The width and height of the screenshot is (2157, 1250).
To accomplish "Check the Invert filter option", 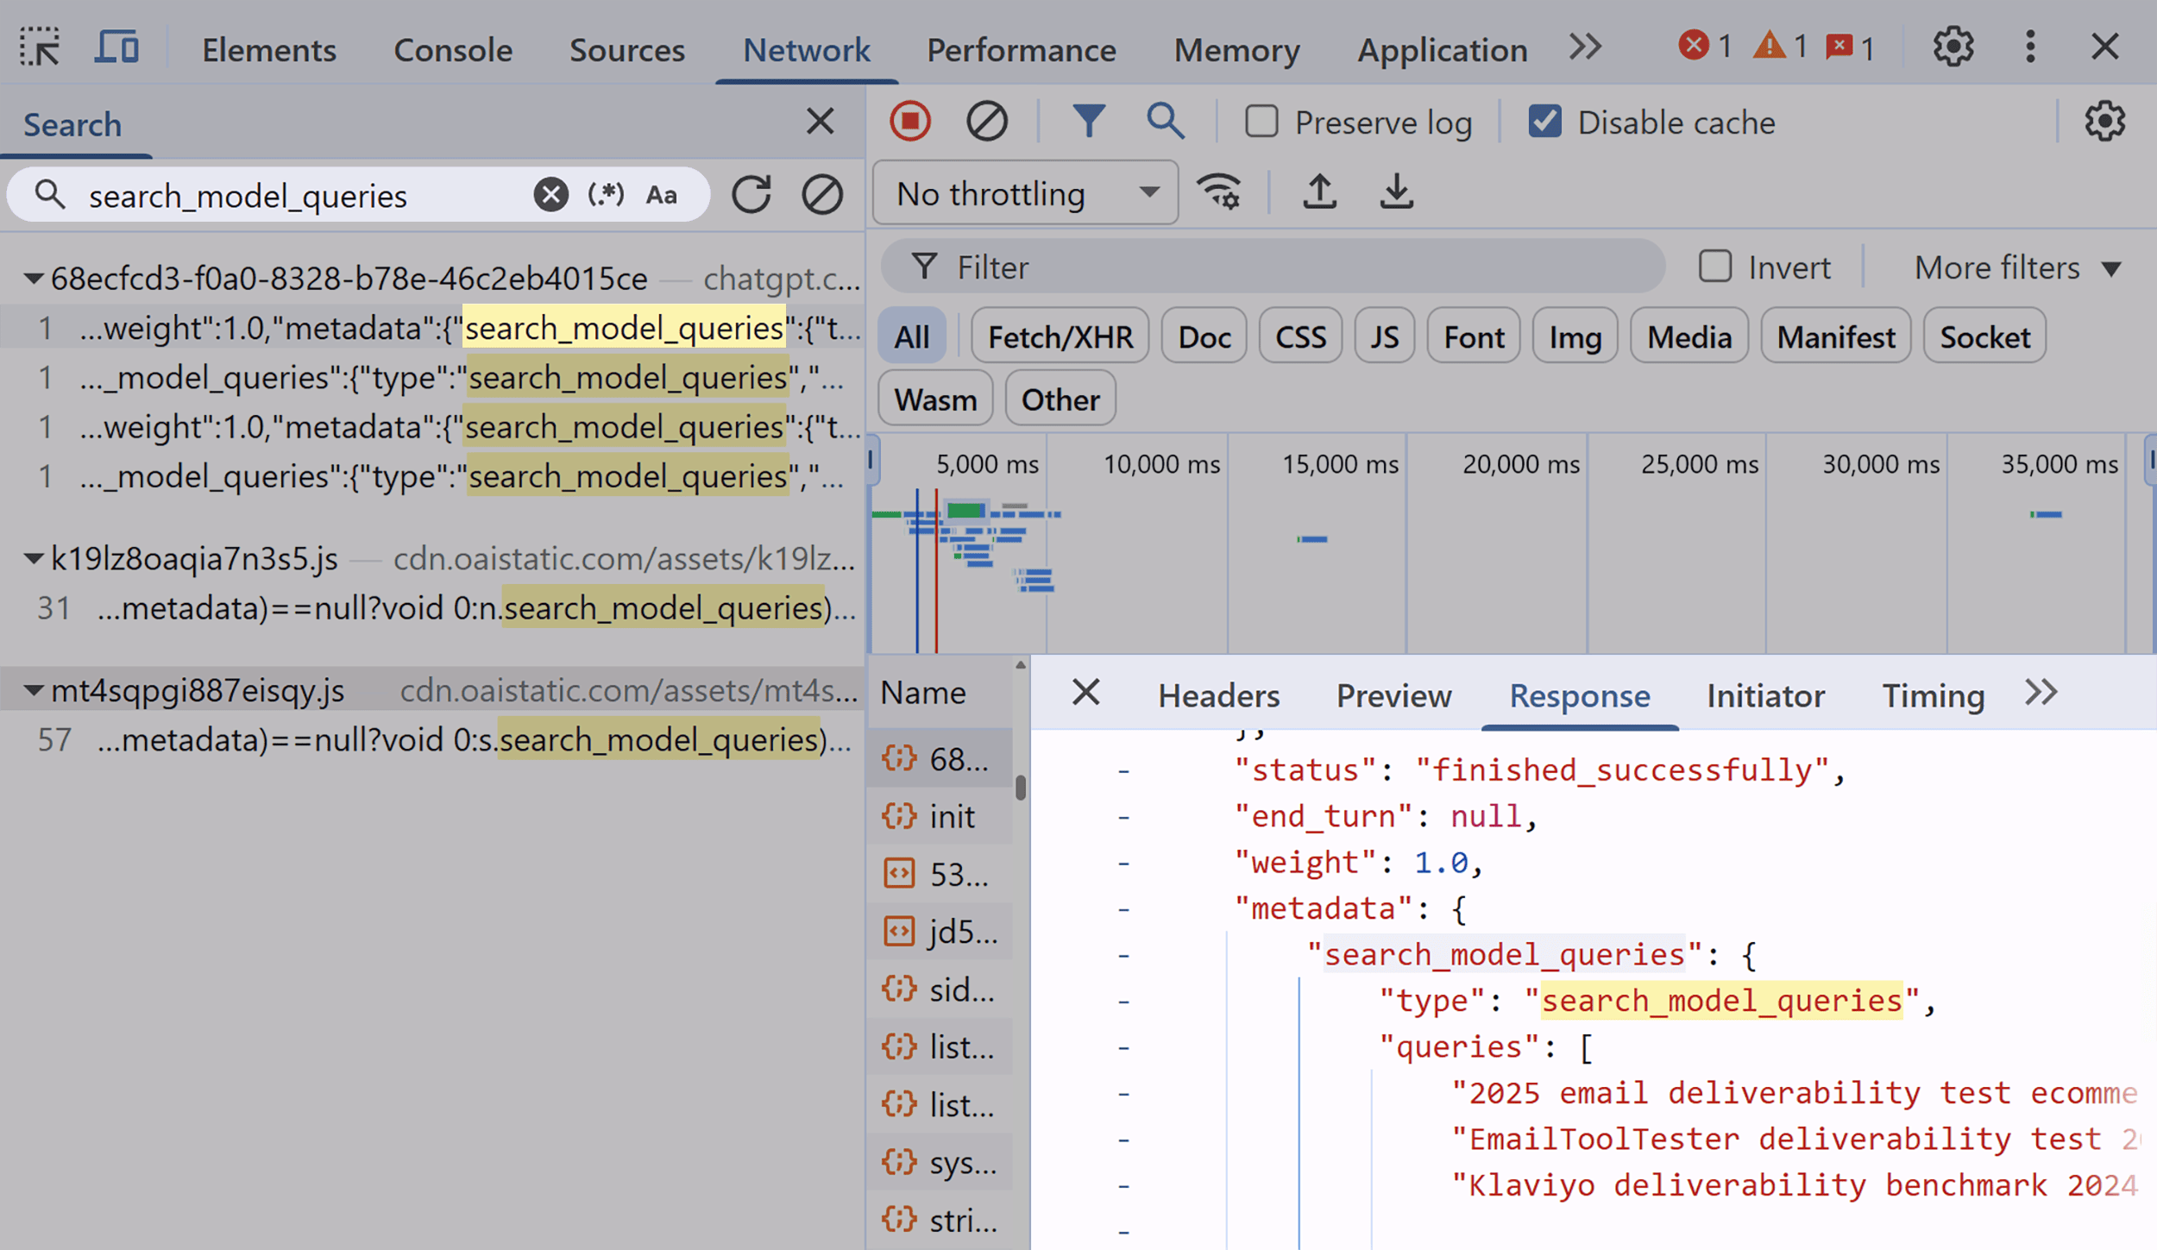I will (x=1715, y=267).
